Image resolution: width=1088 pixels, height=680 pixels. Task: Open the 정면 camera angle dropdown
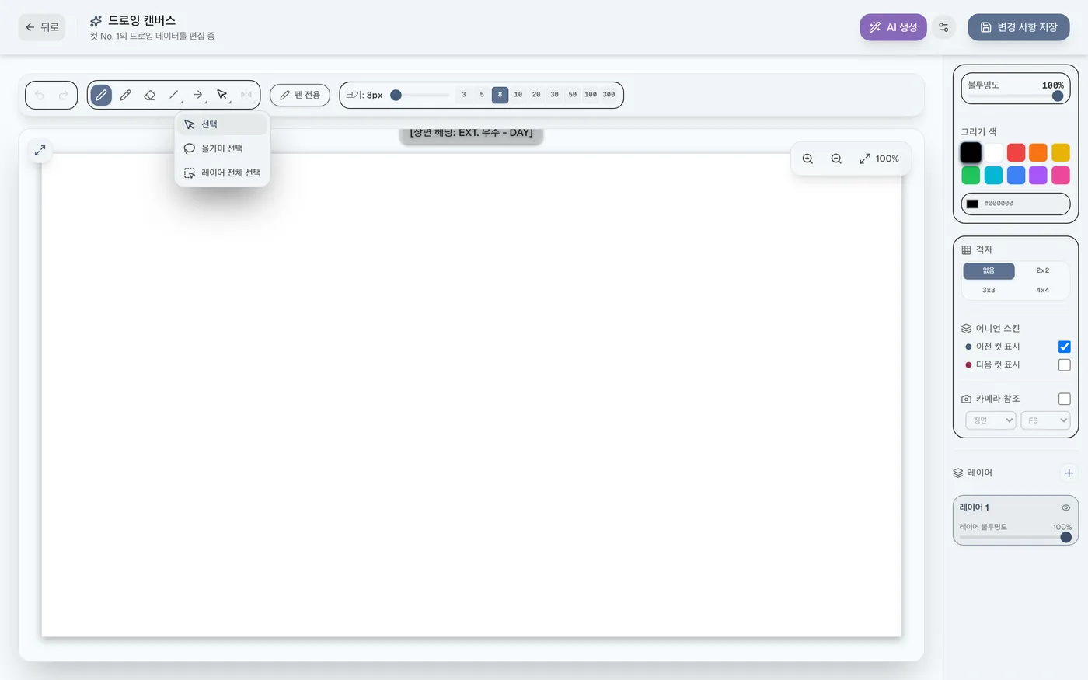coord(991,420)
